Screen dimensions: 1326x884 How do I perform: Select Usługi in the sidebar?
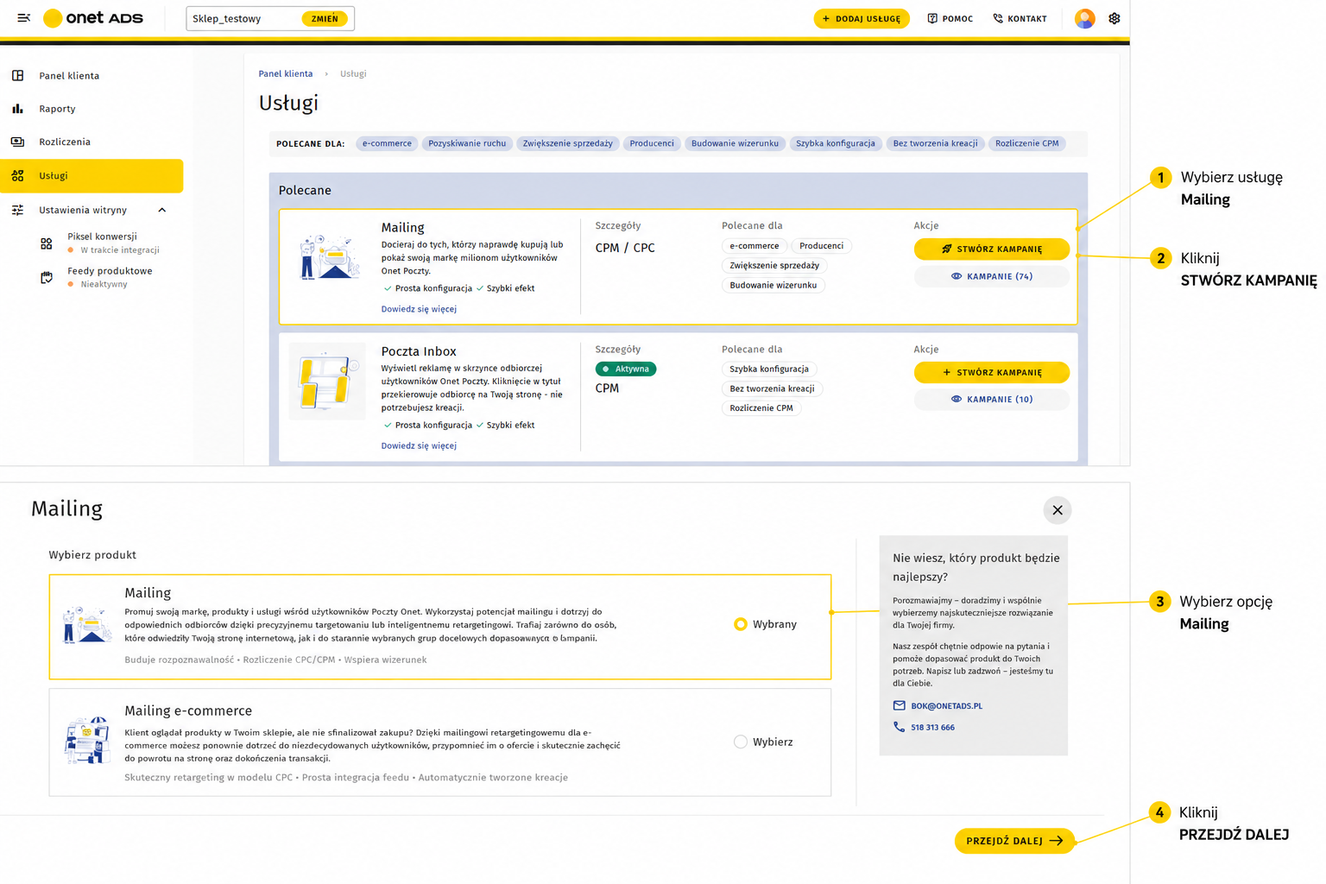(x=92, y=175)
